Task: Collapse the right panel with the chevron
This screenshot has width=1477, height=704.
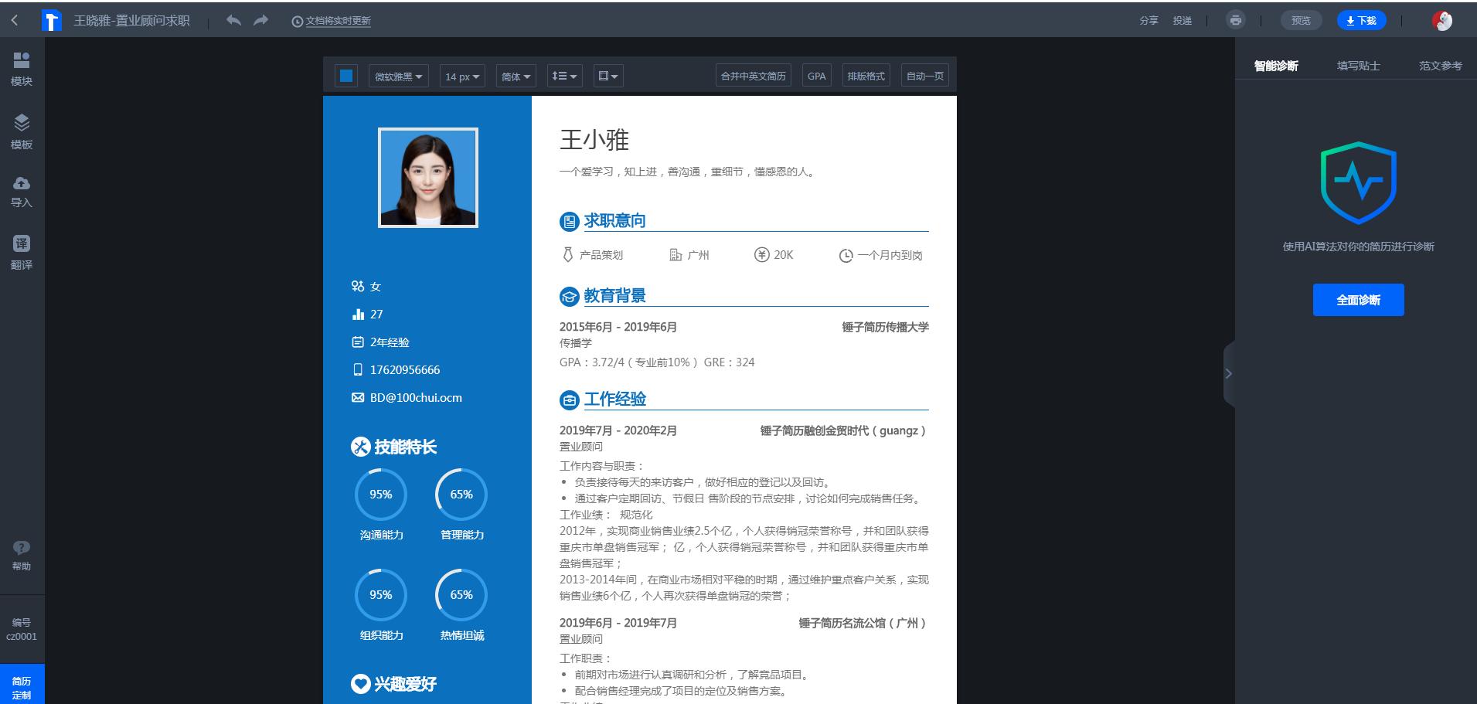Action: tap(1228, 373)
